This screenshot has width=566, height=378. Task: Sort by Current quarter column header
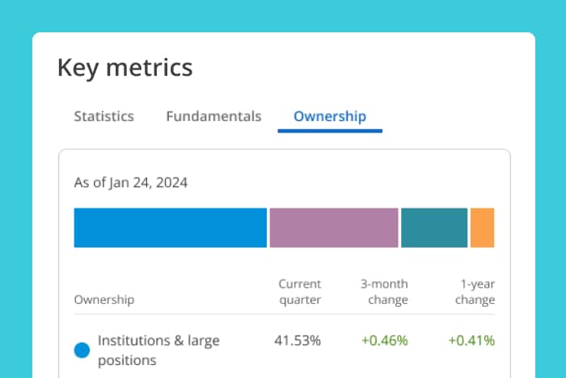pyautogui.click(x=300, y=292)
